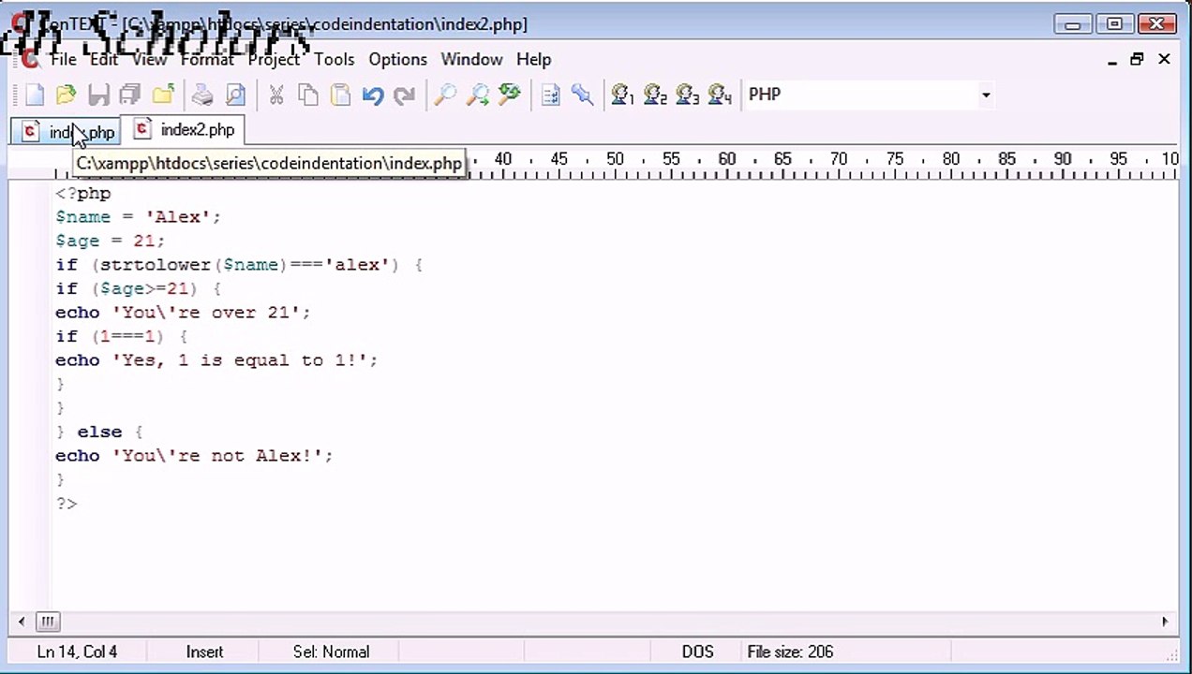This screenshot has height=674, width=1192.
Task: Click 'Sel: Normal' in status bar
Action: 331,652
